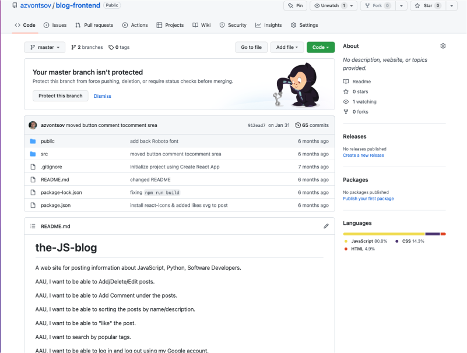Viewport: 467px width, 353px height.
Task: Click Go to file button
Action: coord(251,47)
